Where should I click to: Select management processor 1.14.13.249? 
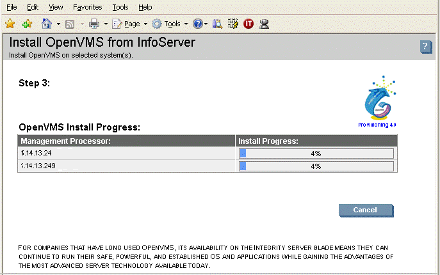[x=38, y=166]
